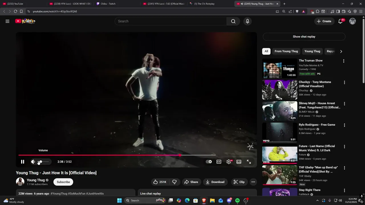
Task: Go to YouTube home via logo
Action: point(25,21)
